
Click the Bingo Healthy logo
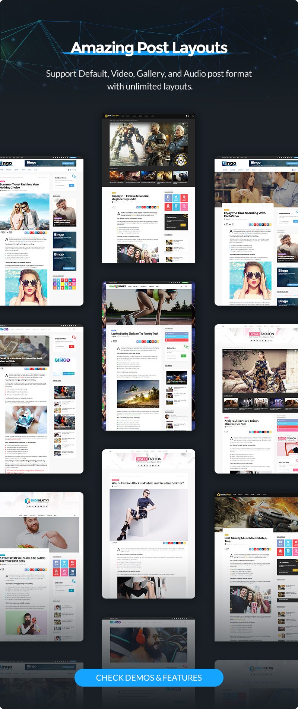pos(37,500)
